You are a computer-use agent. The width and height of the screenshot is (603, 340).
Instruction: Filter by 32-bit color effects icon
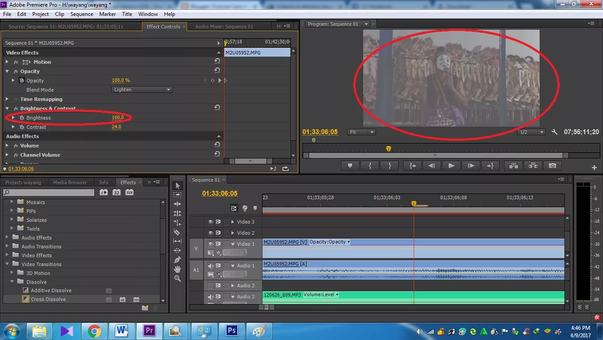click(x=116, y=193)
